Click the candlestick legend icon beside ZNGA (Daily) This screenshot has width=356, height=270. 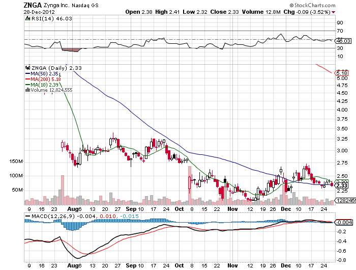27,68
